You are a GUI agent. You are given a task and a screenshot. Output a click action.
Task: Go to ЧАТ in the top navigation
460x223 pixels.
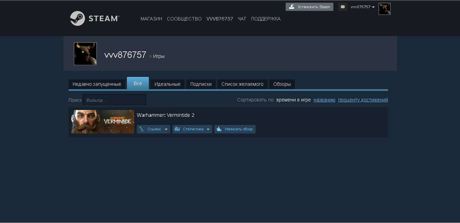click(242, 19)
